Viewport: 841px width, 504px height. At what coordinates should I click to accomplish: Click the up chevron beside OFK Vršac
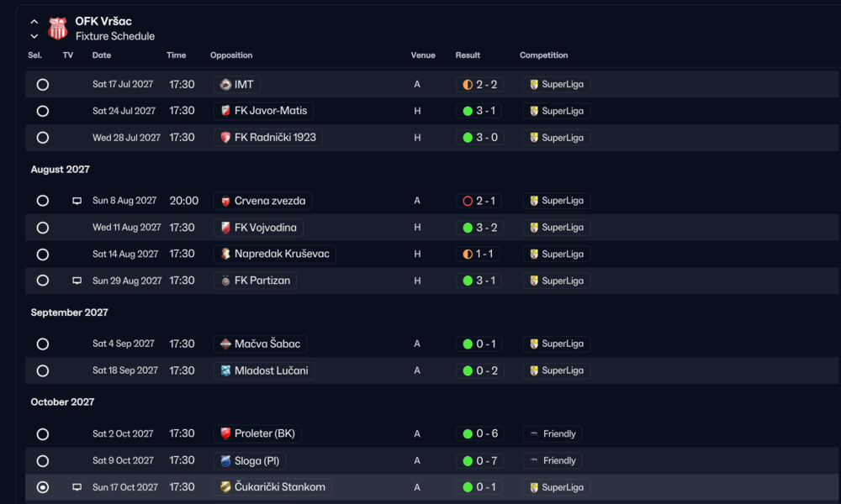click(x=34, y=22)
